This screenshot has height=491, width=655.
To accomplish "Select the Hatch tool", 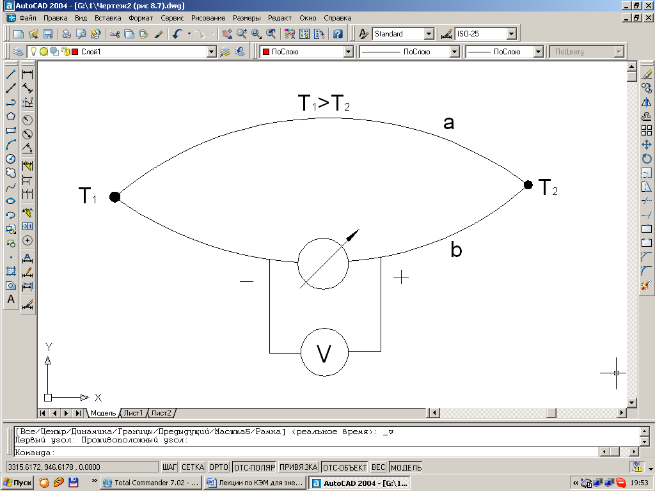I will 11,271.
